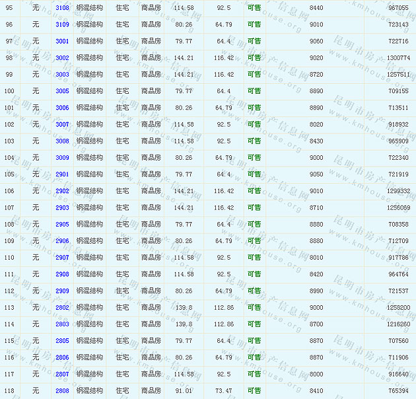The image size is (416, 399).
Task: Open room 3009 link
Action: click(x=62, y=158)
